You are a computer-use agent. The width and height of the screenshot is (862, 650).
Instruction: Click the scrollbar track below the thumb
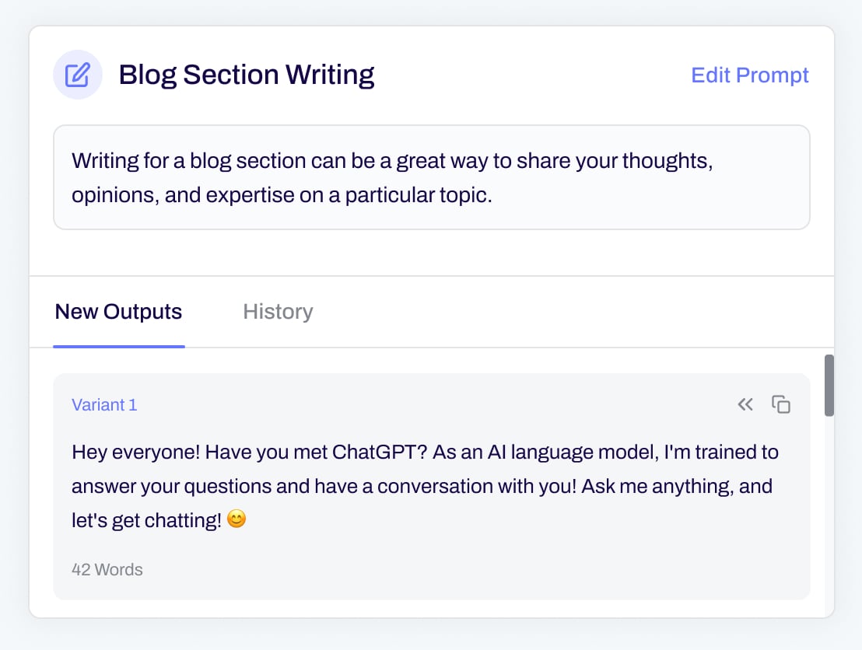coord(829,529)
